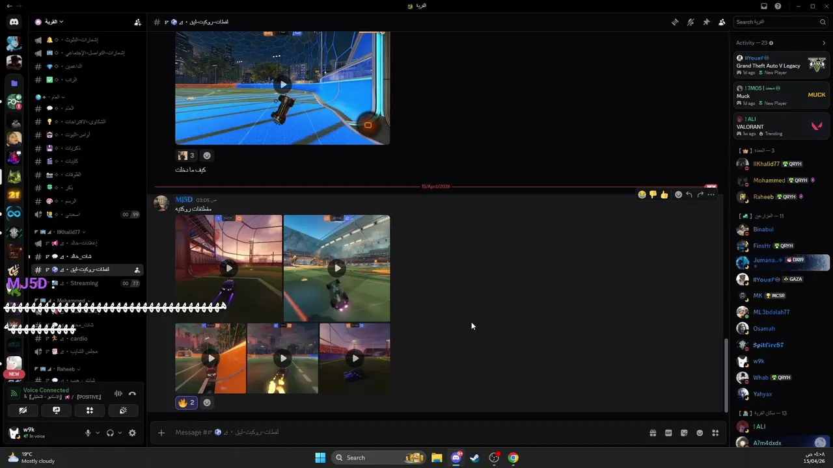Start an activity in voice panel

[90, 410]
